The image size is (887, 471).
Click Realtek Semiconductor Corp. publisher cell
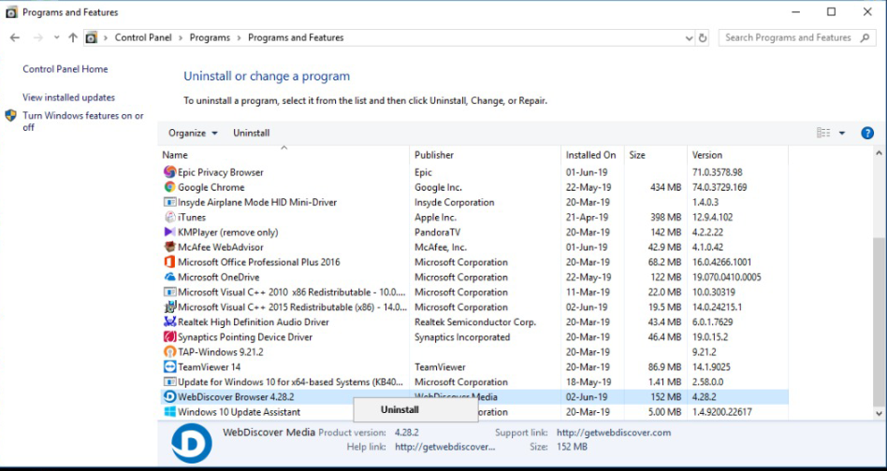tap(475, 321)
